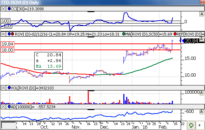Click the 20.84 current price marker

point(191,41)
